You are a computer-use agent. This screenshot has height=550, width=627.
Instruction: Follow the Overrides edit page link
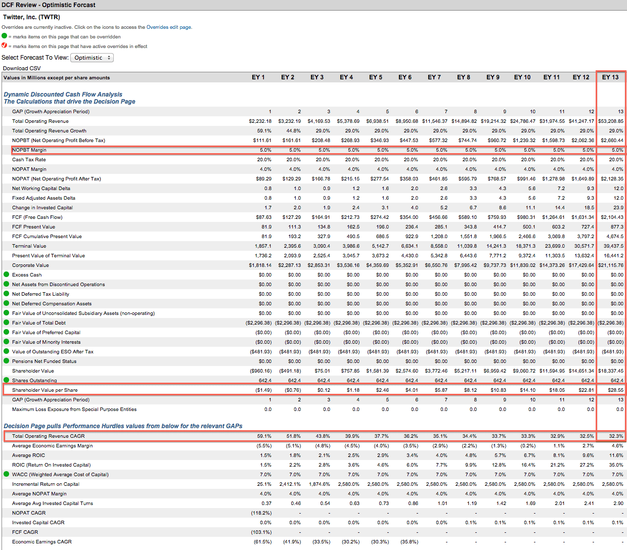(169, 27)
